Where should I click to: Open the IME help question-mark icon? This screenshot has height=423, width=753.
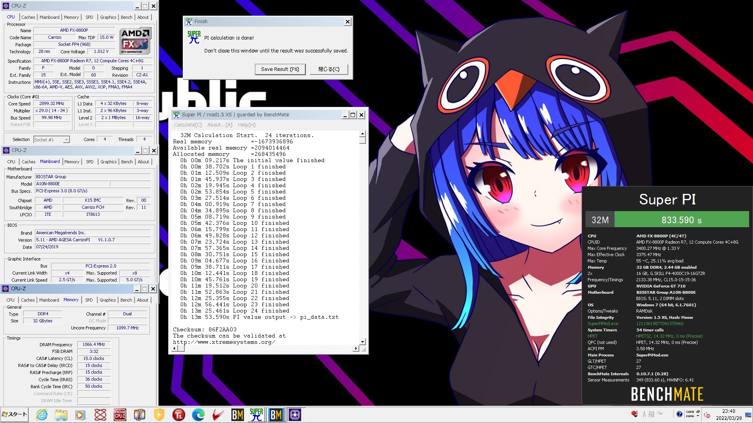point(679,414)
